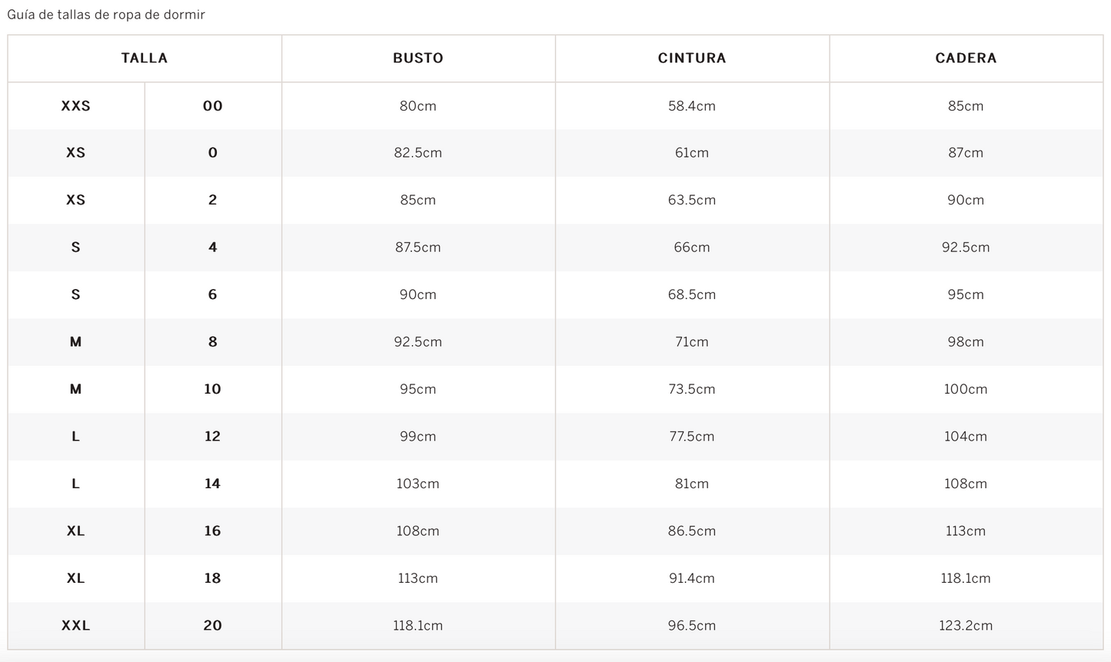1111x662 pixels.
Task: Click the TALLA column header
Action: (x=145, y=58)
